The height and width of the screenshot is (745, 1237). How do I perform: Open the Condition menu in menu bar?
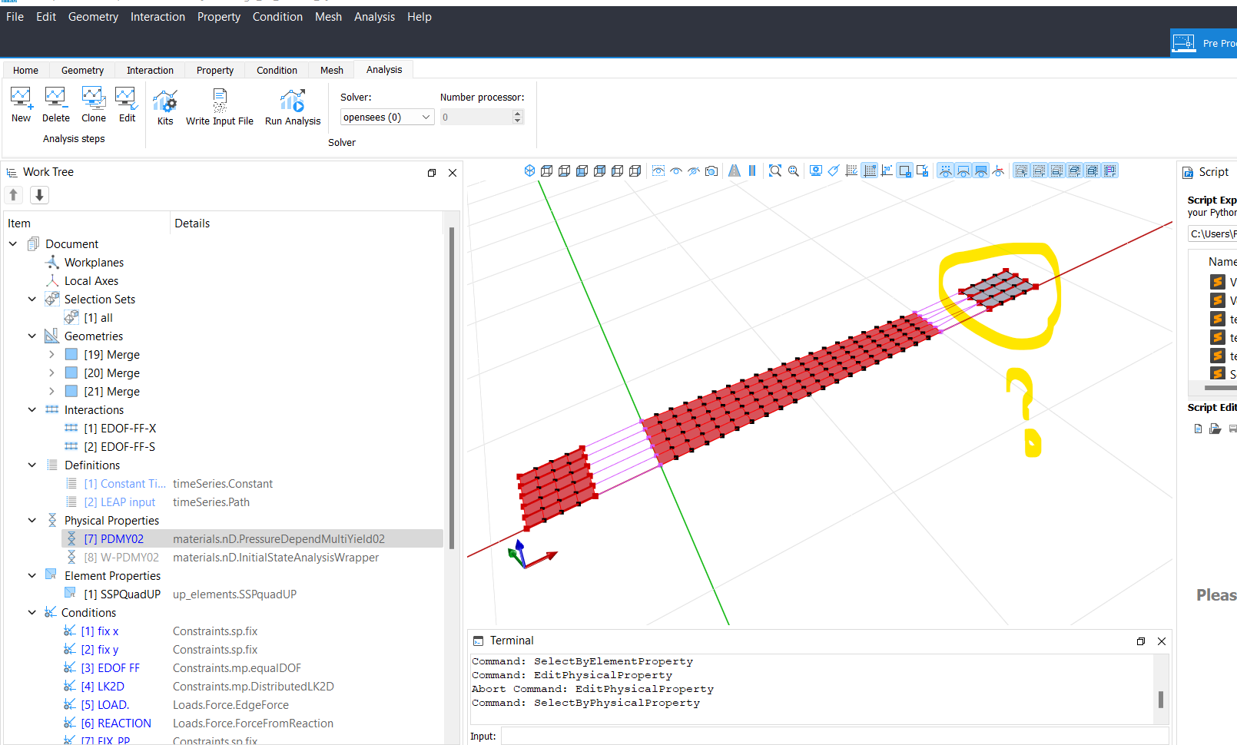(x=277, y=17)
